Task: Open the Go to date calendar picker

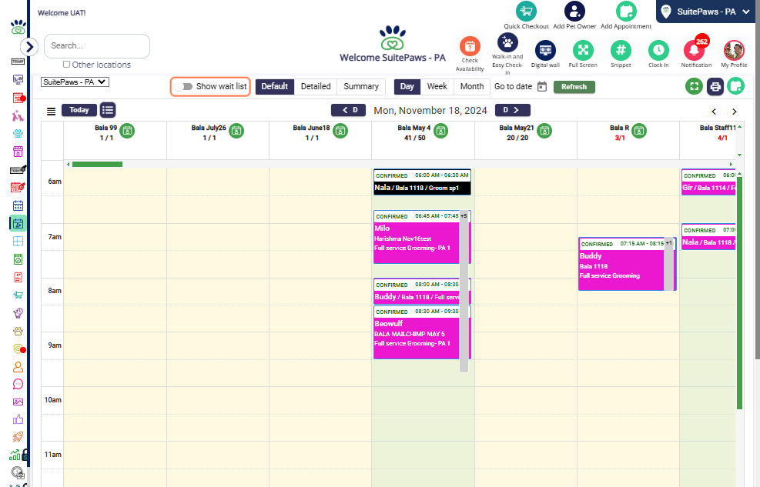Action: click(x=542, y=87)
